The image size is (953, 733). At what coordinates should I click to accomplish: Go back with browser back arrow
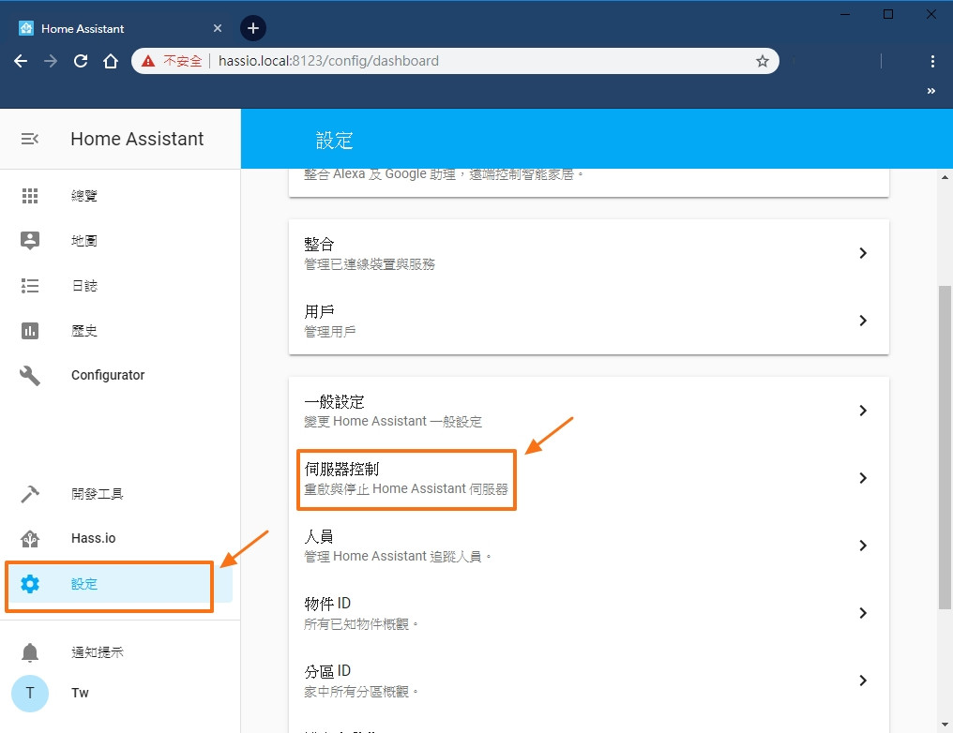click(x=21, y=61)
